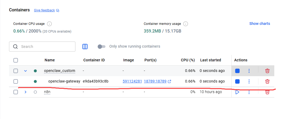Viewport: 282px width, 119px height.
Task: Select the openclaw-gateway row checkbox
Action: click(16, 81)
